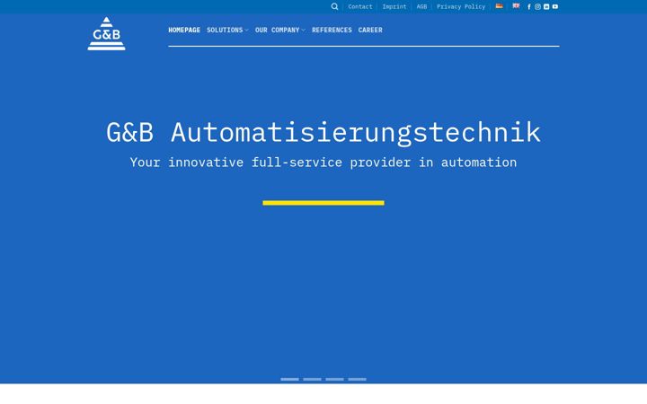
Task: Switch language with the German flag
Action: [x=499, y=6]
